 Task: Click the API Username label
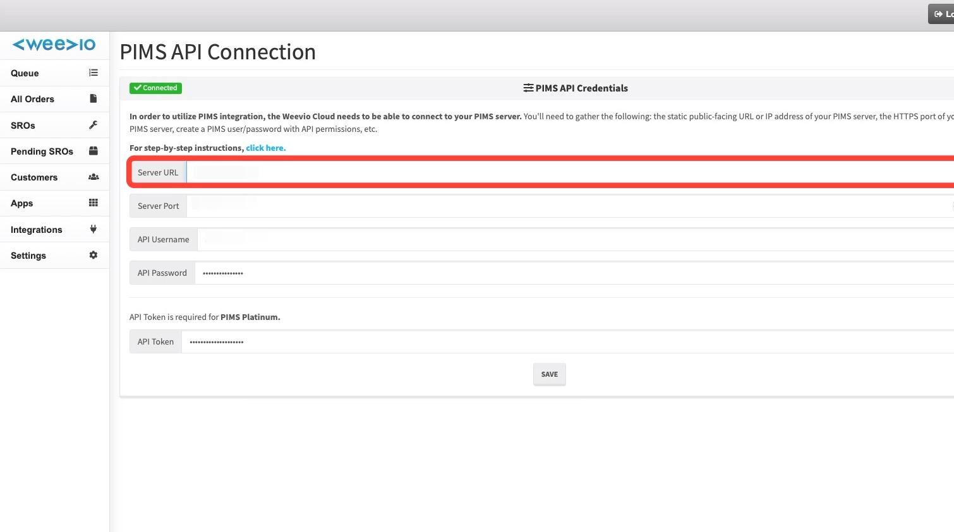coord(164,239)
